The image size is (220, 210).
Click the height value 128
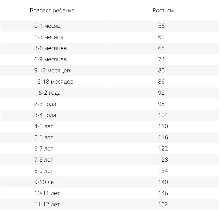click(163, 160)
